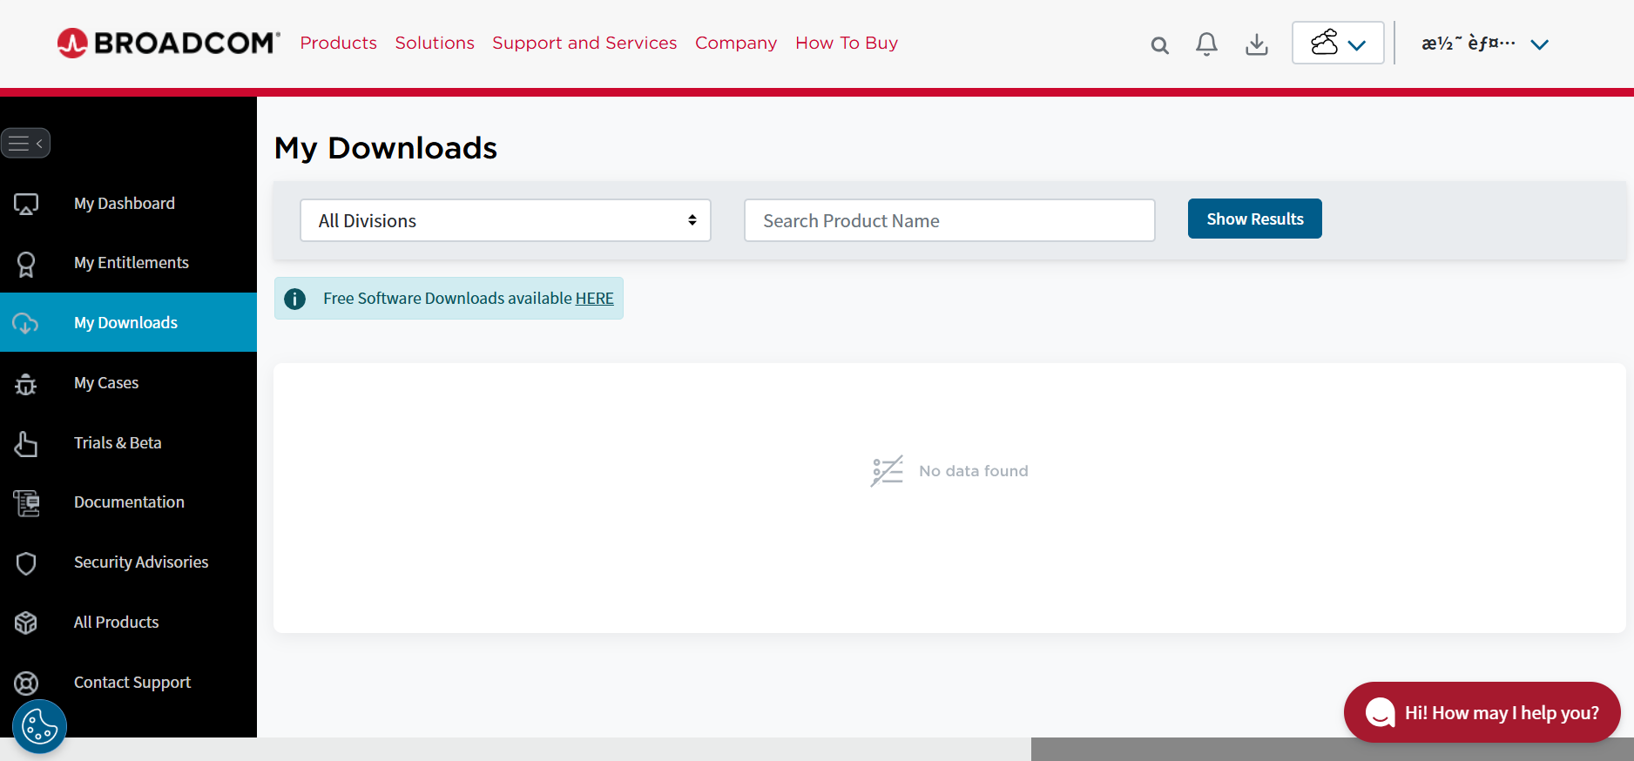Screen dimensions: 1634x761
Task: Open Documentation page
Action: tap(128, 502)
